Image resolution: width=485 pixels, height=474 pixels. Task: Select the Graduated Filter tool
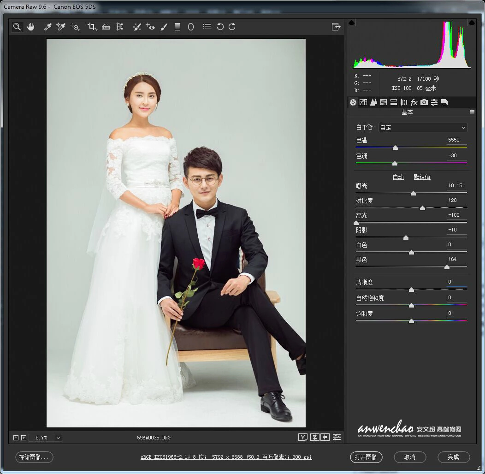click(177, 27)
